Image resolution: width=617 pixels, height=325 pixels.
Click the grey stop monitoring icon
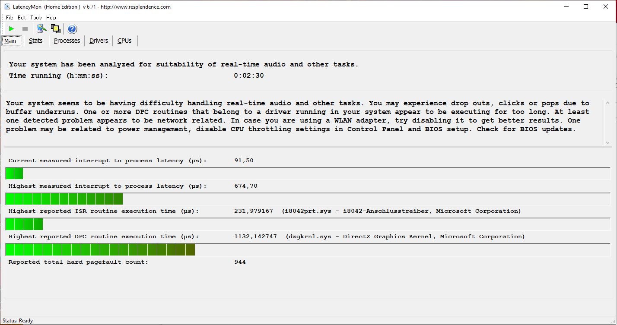coord(25,29)
